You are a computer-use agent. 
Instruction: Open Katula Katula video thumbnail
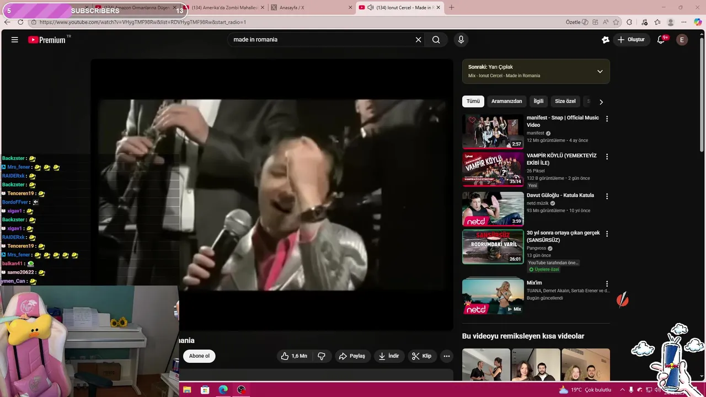(x=493, y=208)
